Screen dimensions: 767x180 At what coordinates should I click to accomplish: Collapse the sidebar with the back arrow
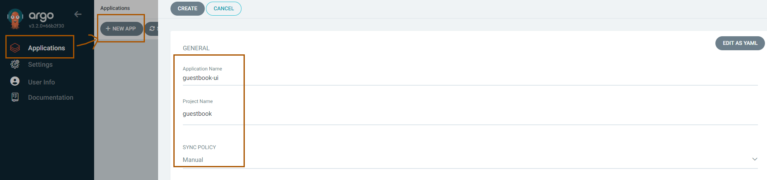(x=78, y=14)
